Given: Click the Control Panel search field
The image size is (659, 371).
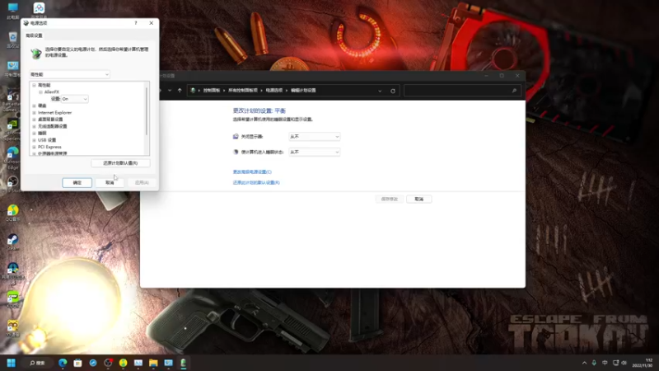Looking at the screenshot, I should click(x=462, y=91).
